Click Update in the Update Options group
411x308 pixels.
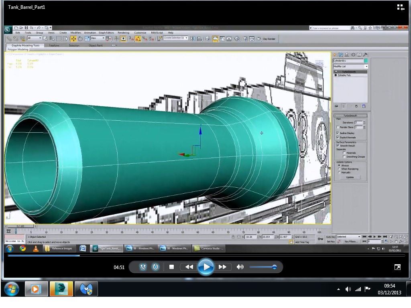point(350,177)
